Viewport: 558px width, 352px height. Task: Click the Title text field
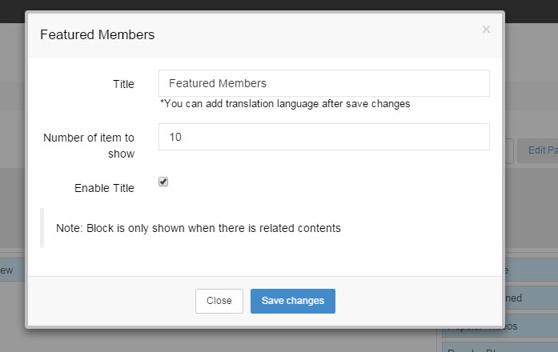click(323, 83)
